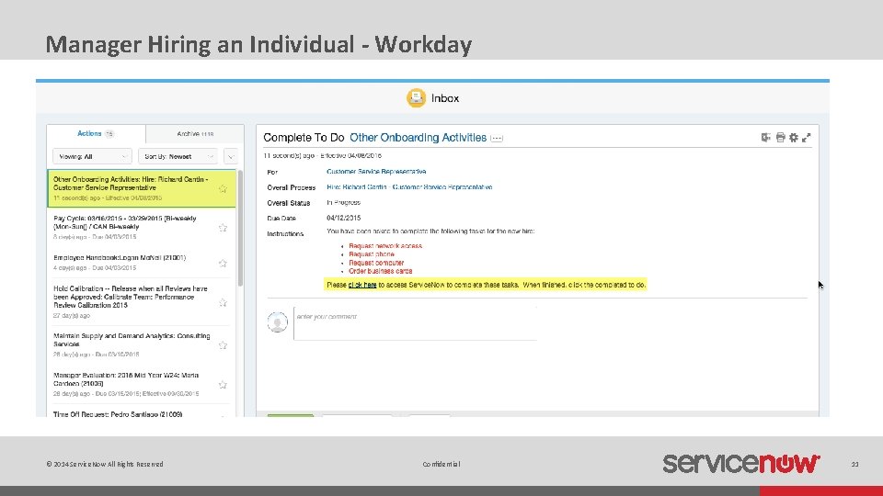Click the user avatar beside comment box
Screen dimensions: 883x496
(277, 322)
